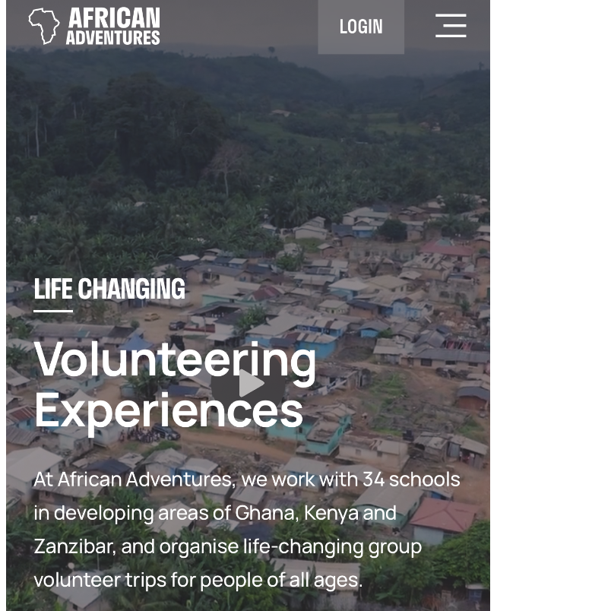Click the word Ghana in the description
611x611 pixels.
(x=265, y=513)
